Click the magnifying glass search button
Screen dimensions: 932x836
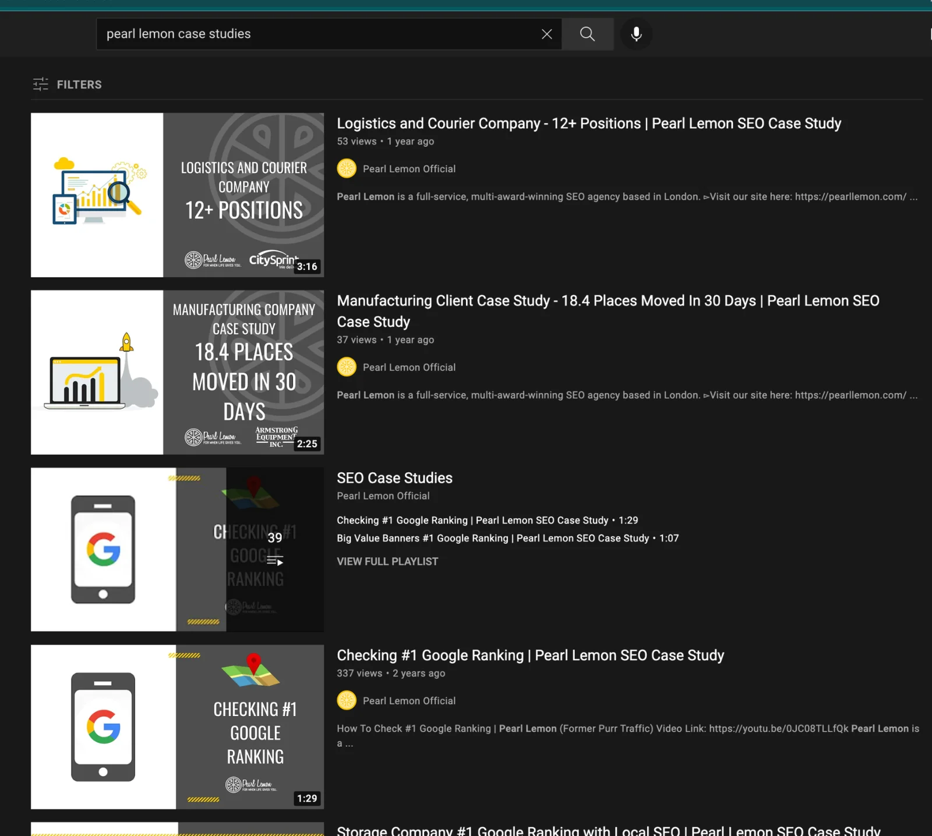coord(587,34)
